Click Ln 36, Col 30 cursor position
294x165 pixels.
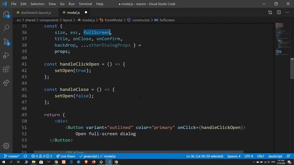click(x=205, y=156)
